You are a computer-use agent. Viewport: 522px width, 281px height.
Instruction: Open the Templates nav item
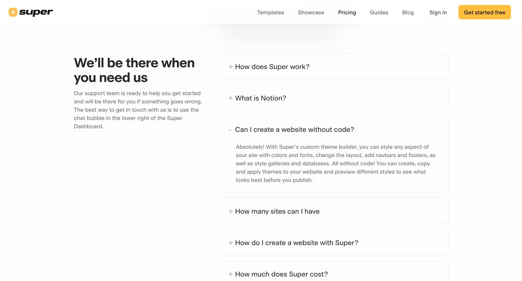point(270,12)
